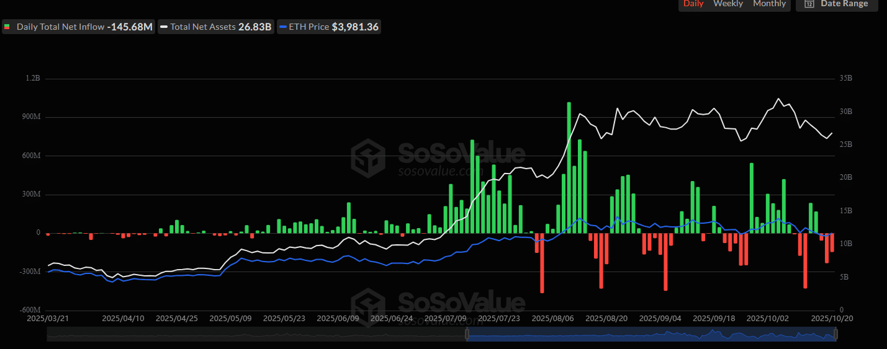Switch to the Weekly view tab
887x349 pixels.
728,4
